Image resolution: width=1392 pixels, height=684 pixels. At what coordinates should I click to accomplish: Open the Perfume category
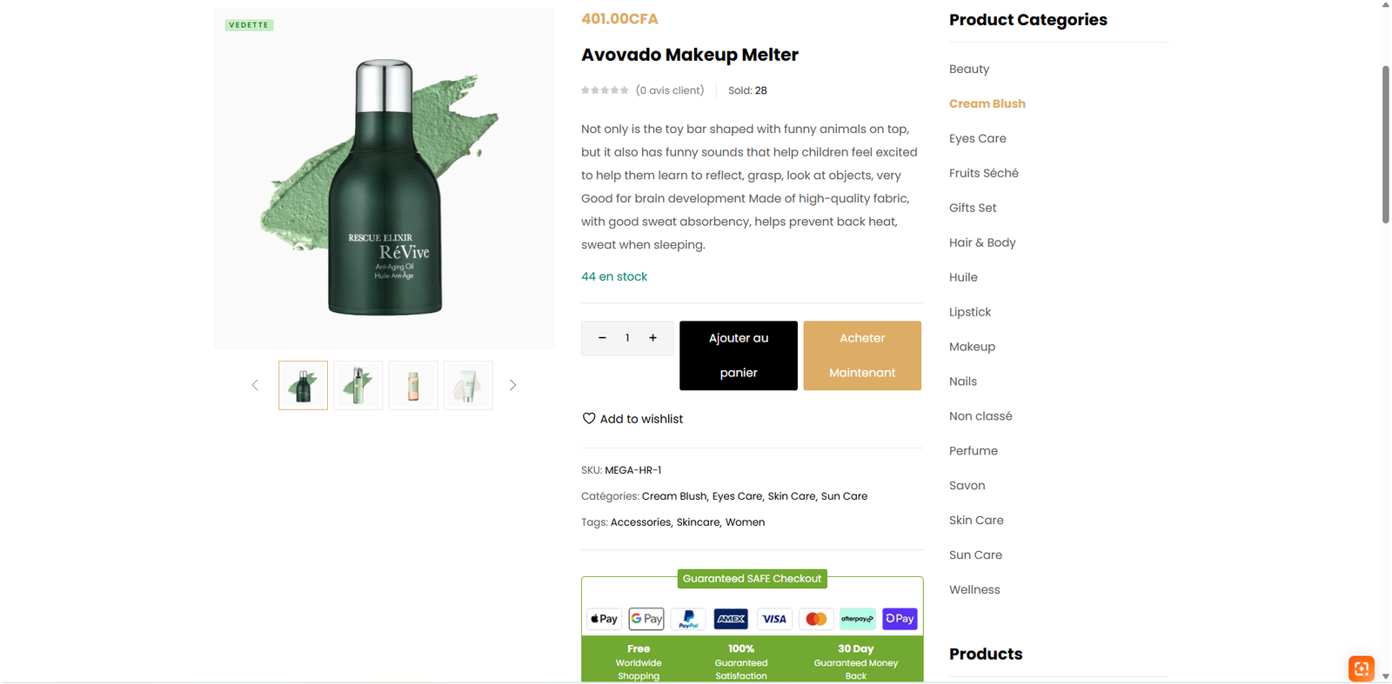[x=973, y=451]
